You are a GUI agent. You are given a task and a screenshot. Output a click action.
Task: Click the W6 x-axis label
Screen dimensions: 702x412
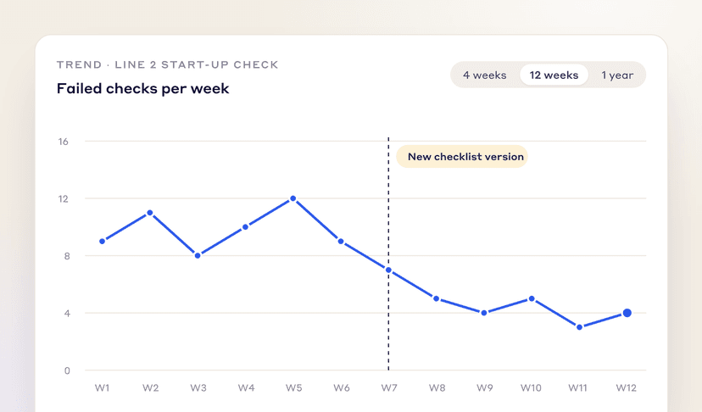(x=342, y=387)
